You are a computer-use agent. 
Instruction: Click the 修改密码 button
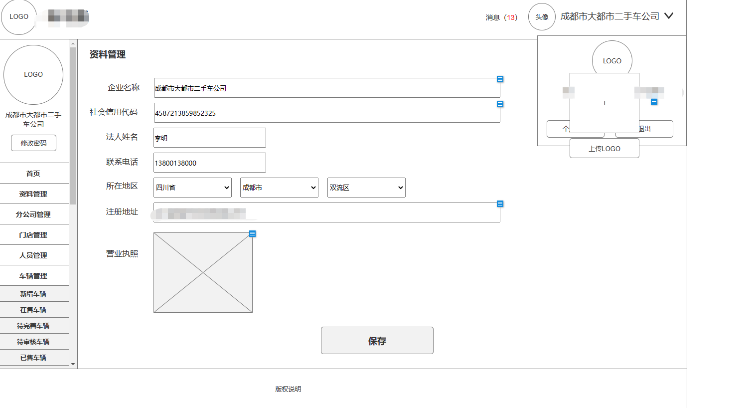click(x=33, y=143)
